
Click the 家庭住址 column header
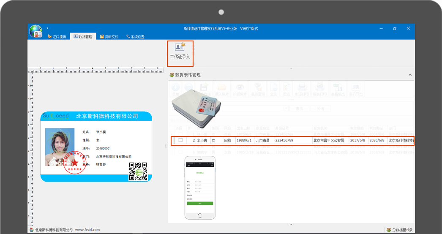pyautogui.click(x=263, y=128)
